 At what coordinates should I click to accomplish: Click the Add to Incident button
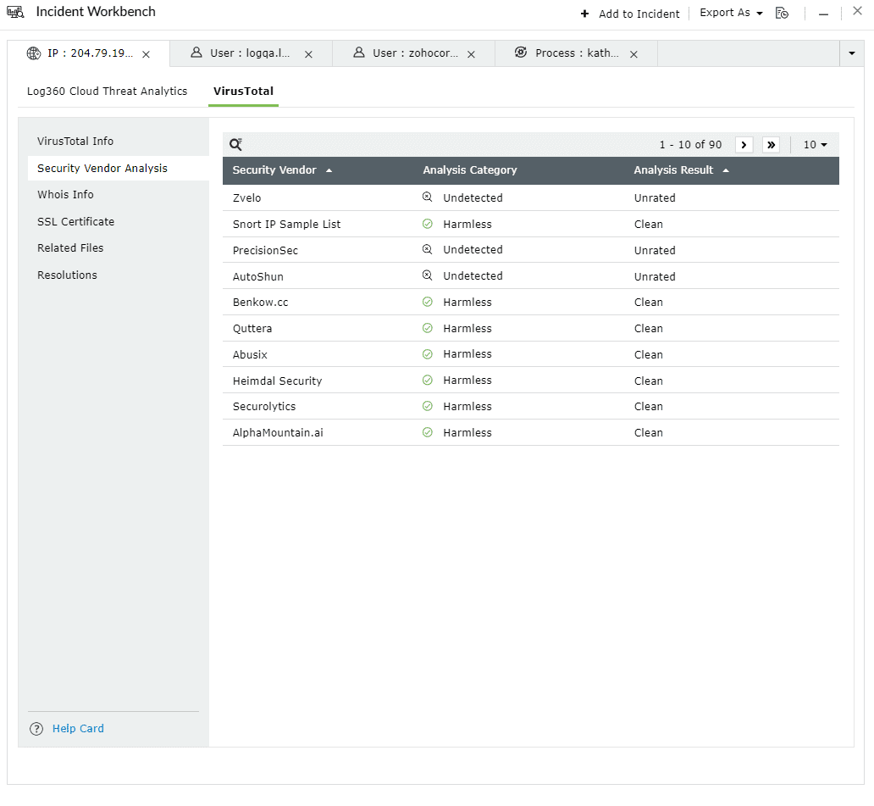630,14
